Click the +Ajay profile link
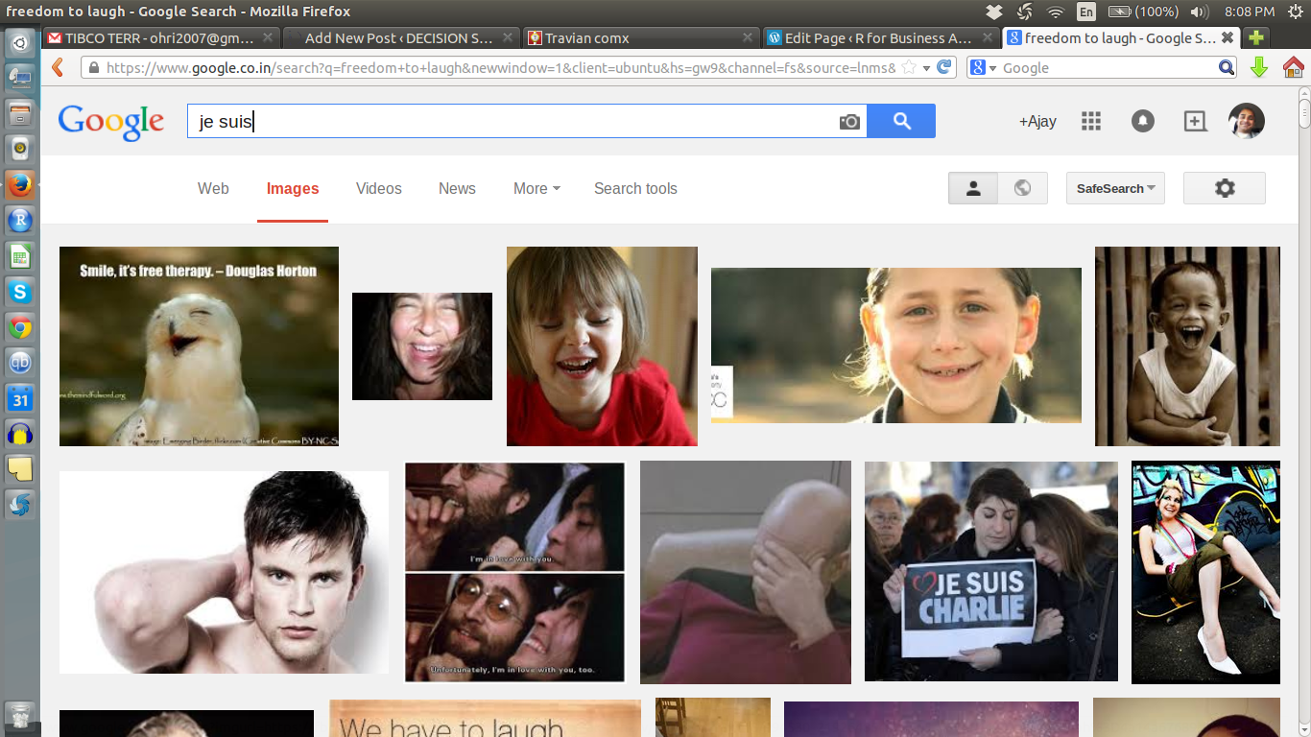 click(x=1037, y=121)
